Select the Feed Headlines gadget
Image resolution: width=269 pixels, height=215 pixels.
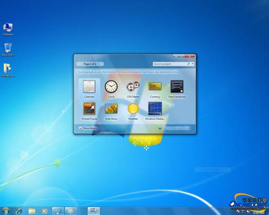[x=177, y=89]
